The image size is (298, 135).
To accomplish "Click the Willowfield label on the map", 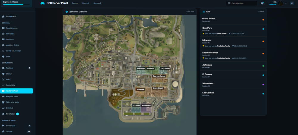I will click(x=146, y=106).
